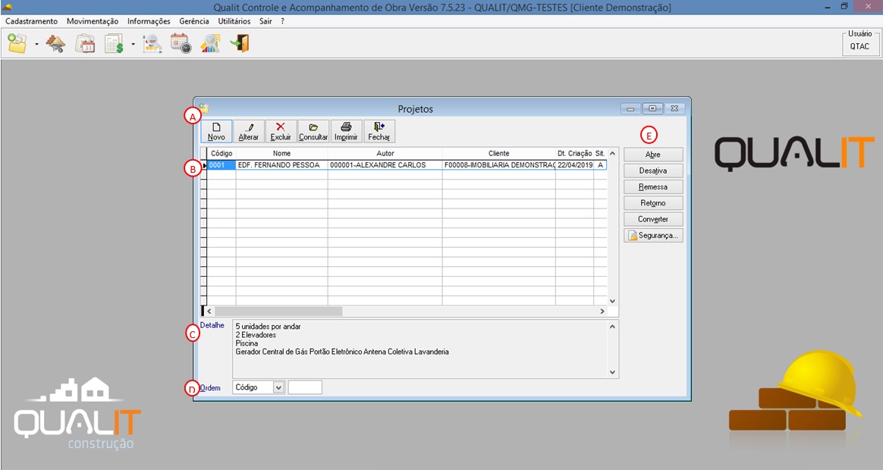Click the Cliente column header

tap(499, 153)
